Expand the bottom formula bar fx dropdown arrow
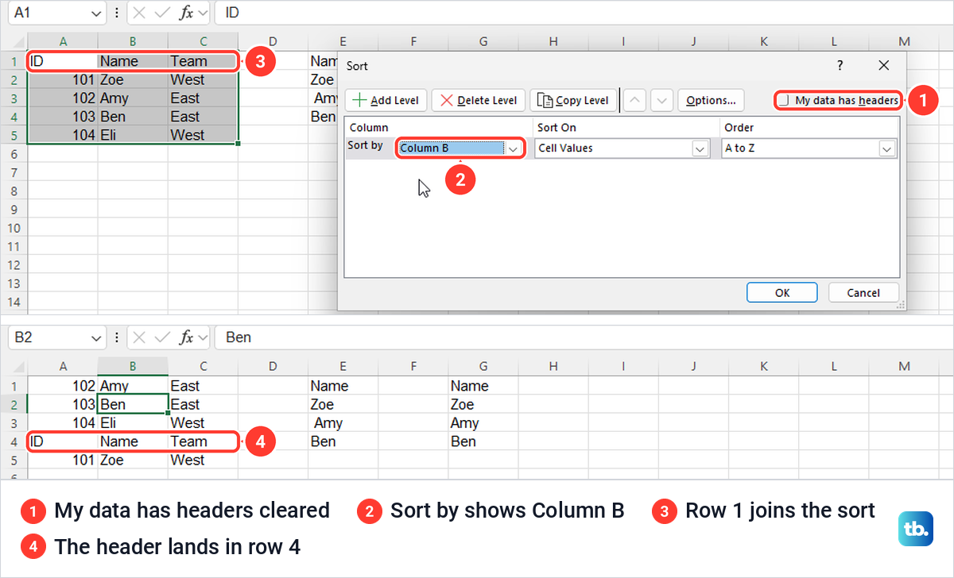 [202, 337]
